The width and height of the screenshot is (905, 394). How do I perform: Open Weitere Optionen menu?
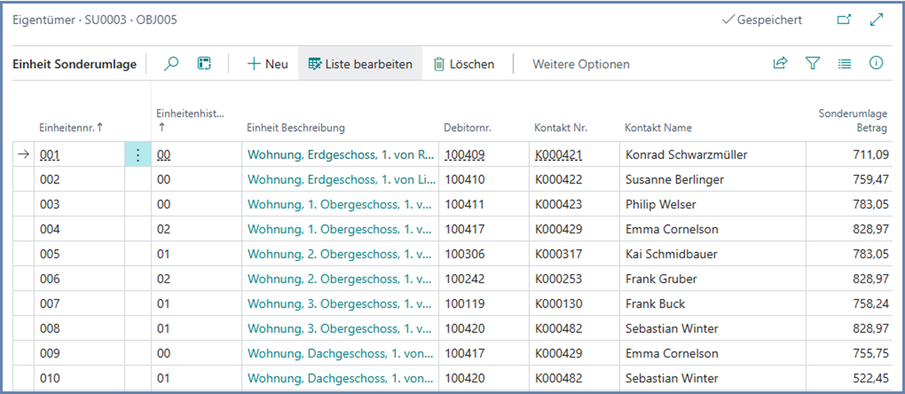[x=581, y=64]
